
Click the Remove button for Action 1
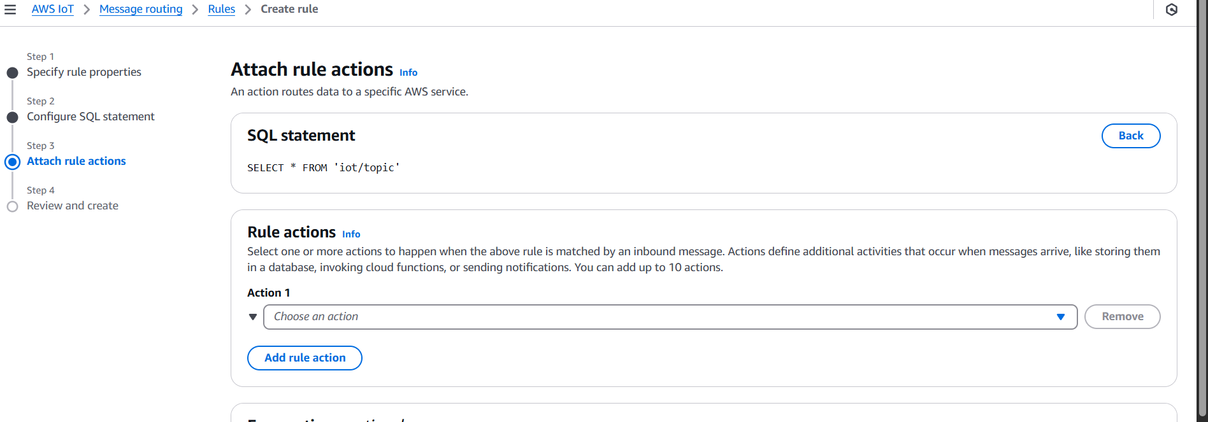1123,317
